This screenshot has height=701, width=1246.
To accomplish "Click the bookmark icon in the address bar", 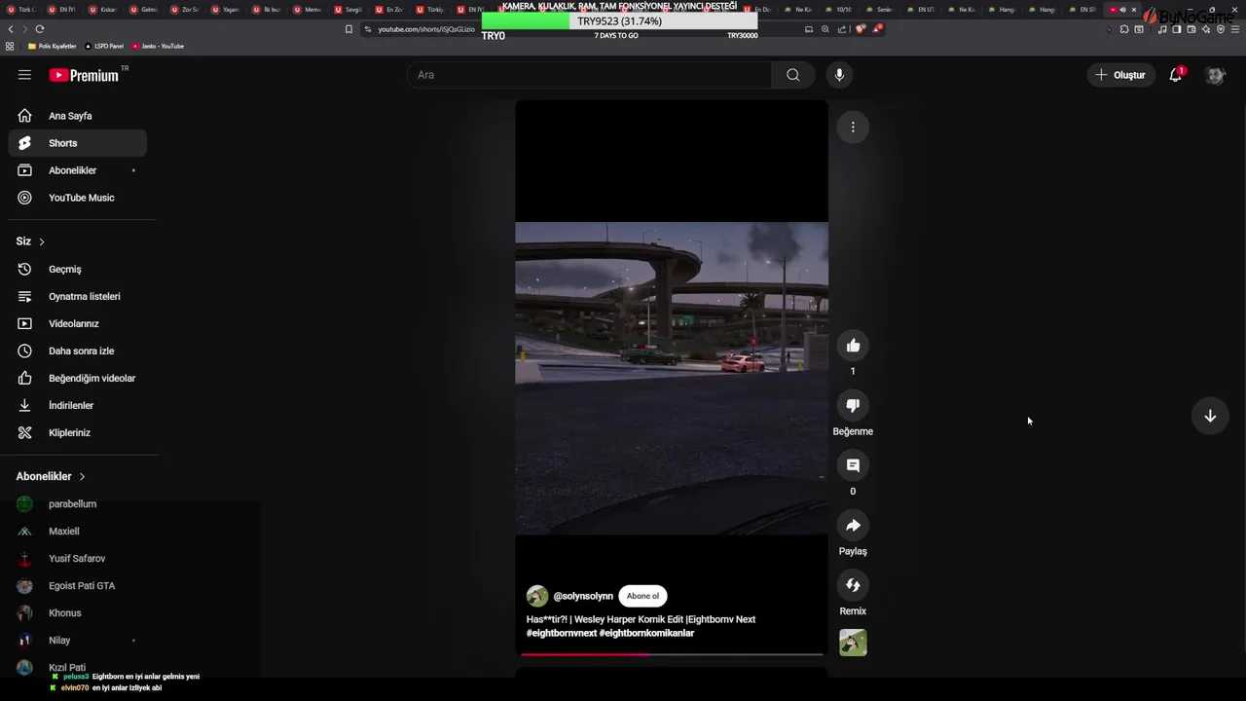I will pos(348,29).
